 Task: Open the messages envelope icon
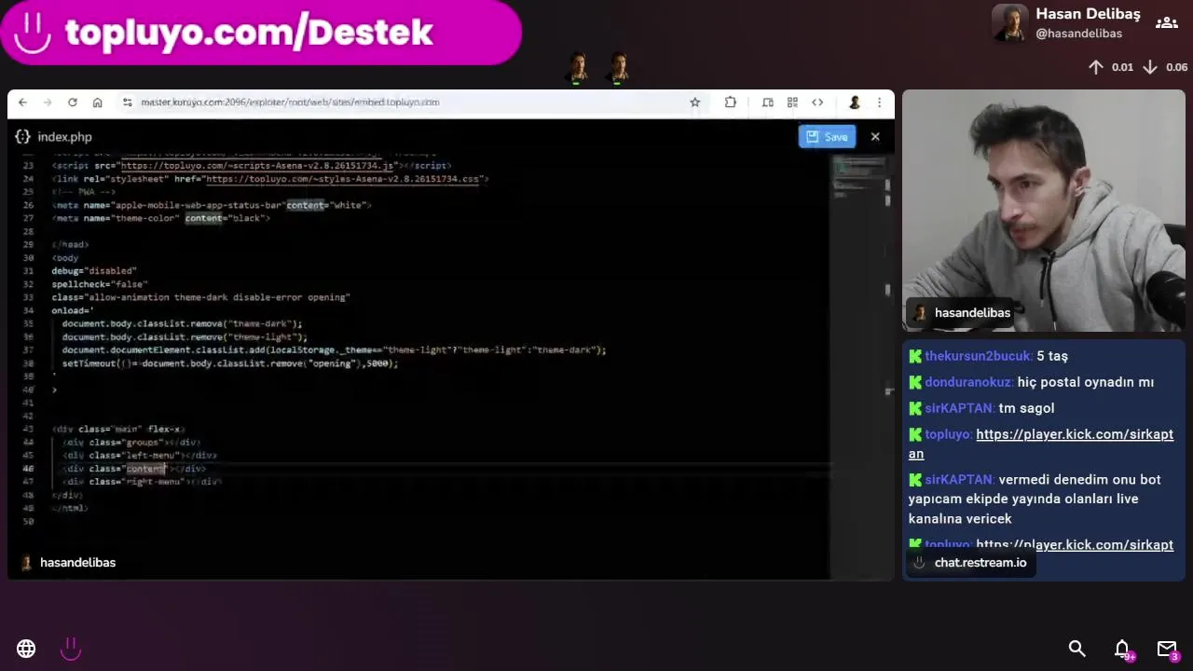pyautogui.click(x=1167, y=649)
